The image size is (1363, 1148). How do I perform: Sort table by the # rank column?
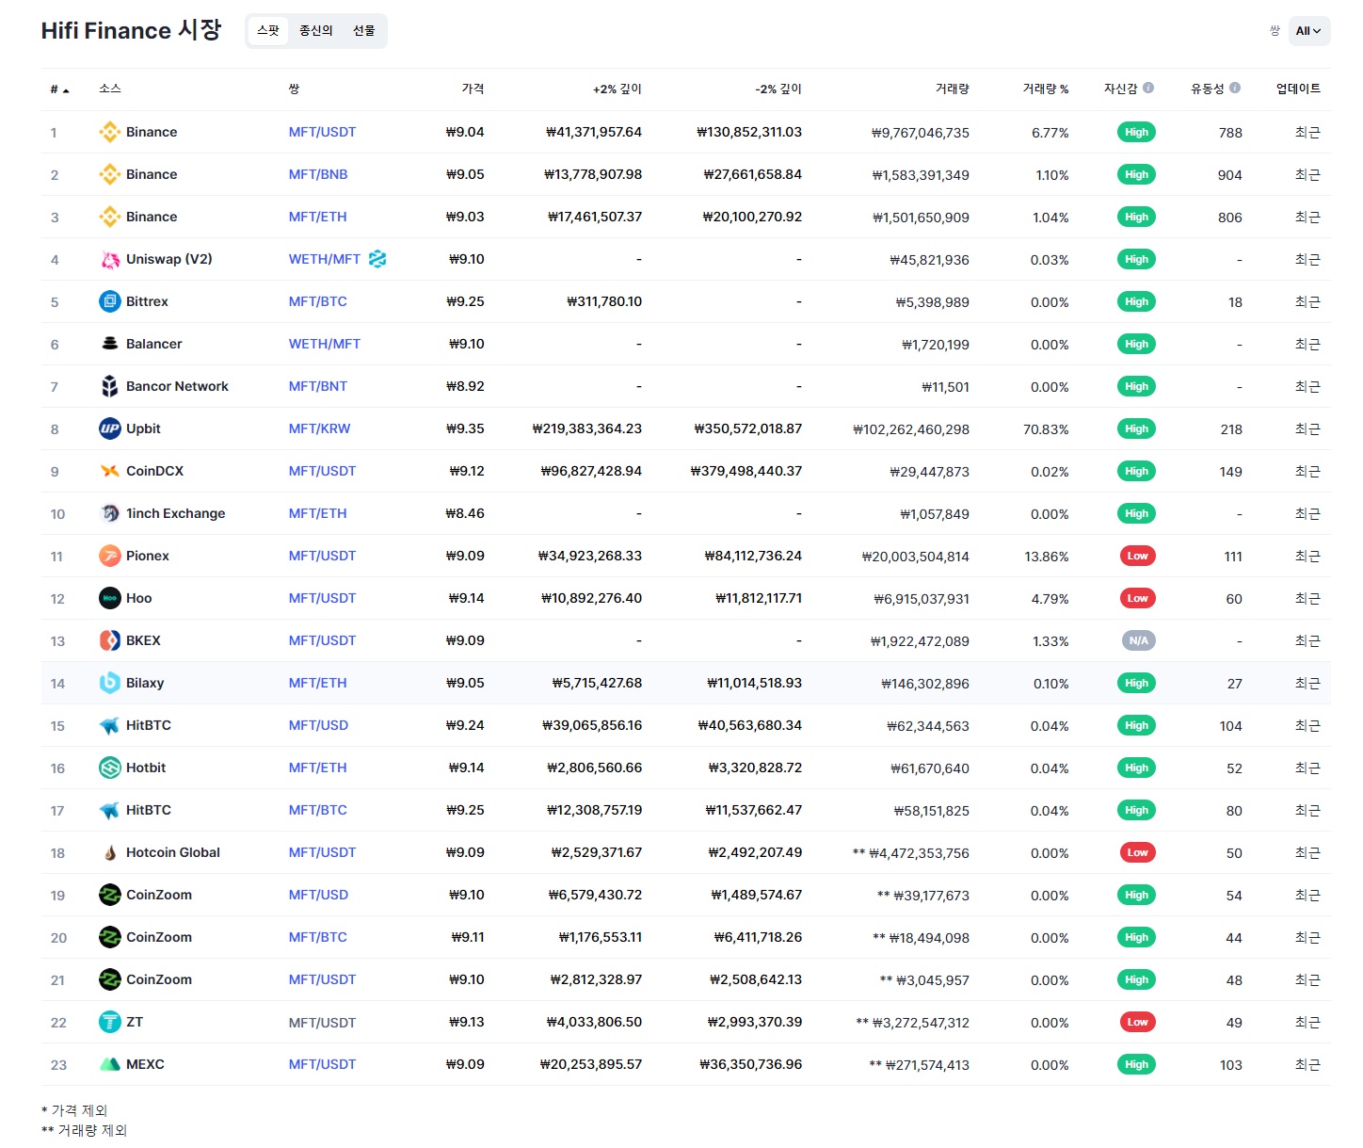(x=59, y=89)
